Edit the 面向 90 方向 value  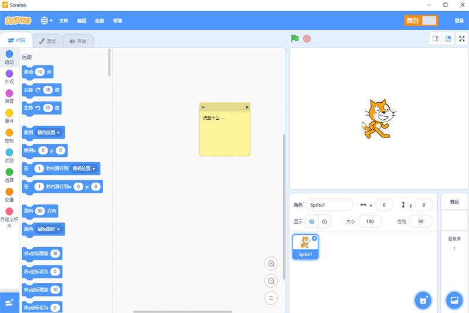(40, 211)
